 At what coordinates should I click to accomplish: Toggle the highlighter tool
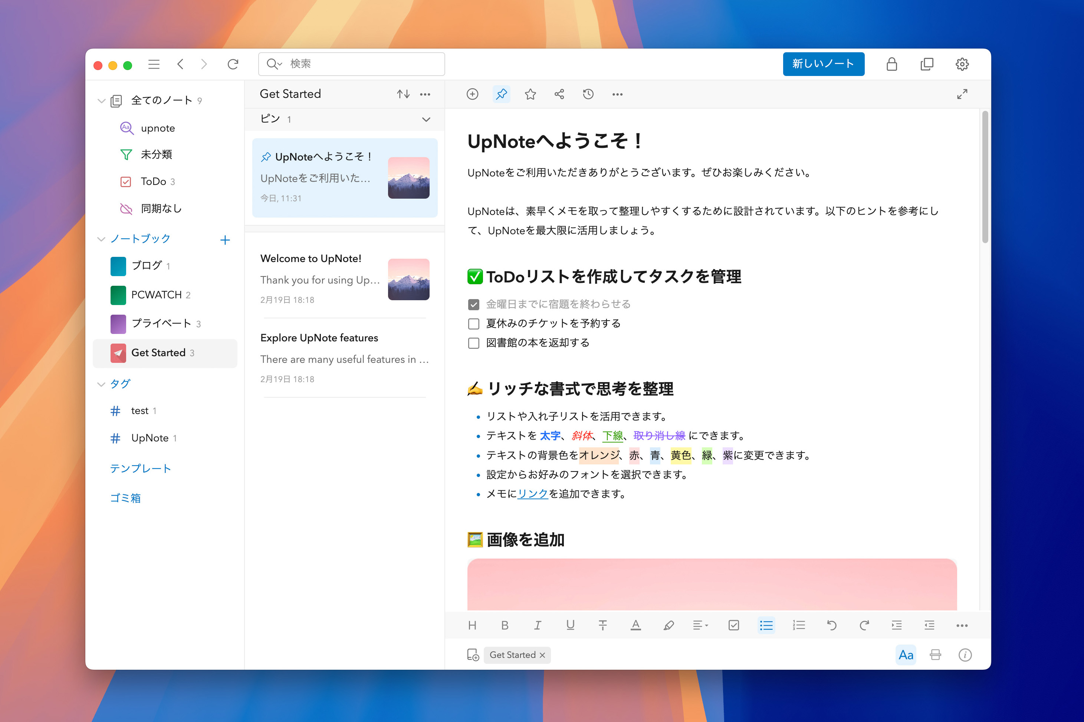668,625
